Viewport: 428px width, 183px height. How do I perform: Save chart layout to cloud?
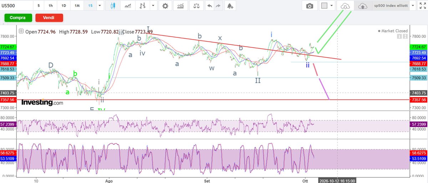tap(362, 6)
